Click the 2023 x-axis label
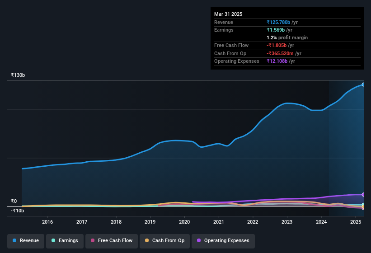The width and height of the screenshot is (371, 253). (x=287, y=222)
